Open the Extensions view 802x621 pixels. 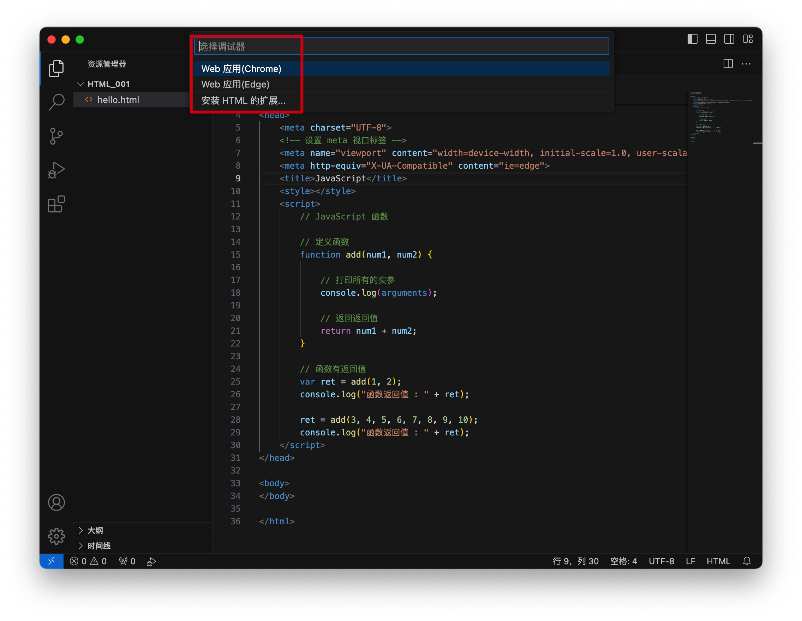click(56, 204)
